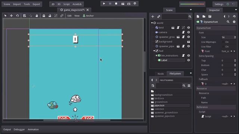Open the Settings button

tap(219, 4)
